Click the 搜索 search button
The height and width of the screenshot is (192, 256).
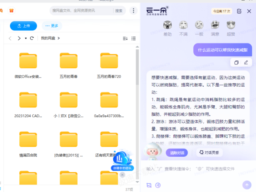[x=119, y=11]
